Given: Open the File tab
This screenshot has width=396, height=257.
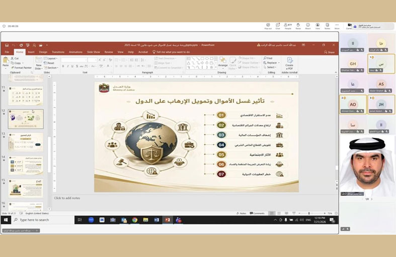Looking at the screenshot, I should click(x=7, y=52).
